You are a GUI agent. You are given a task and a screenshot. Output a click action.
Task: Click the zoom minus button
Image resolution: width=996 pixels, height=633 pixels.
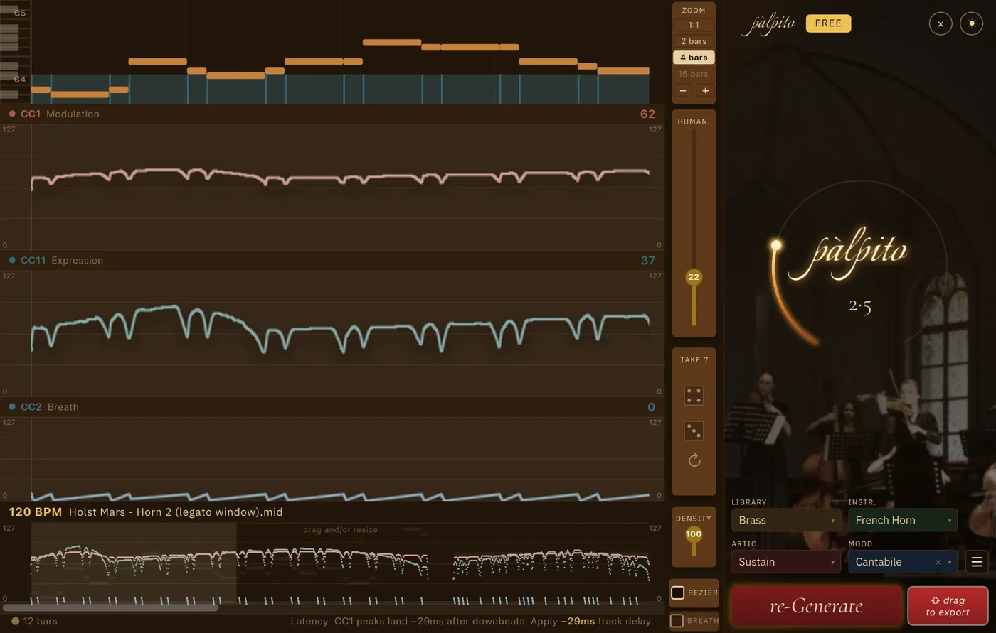(683, 90)
